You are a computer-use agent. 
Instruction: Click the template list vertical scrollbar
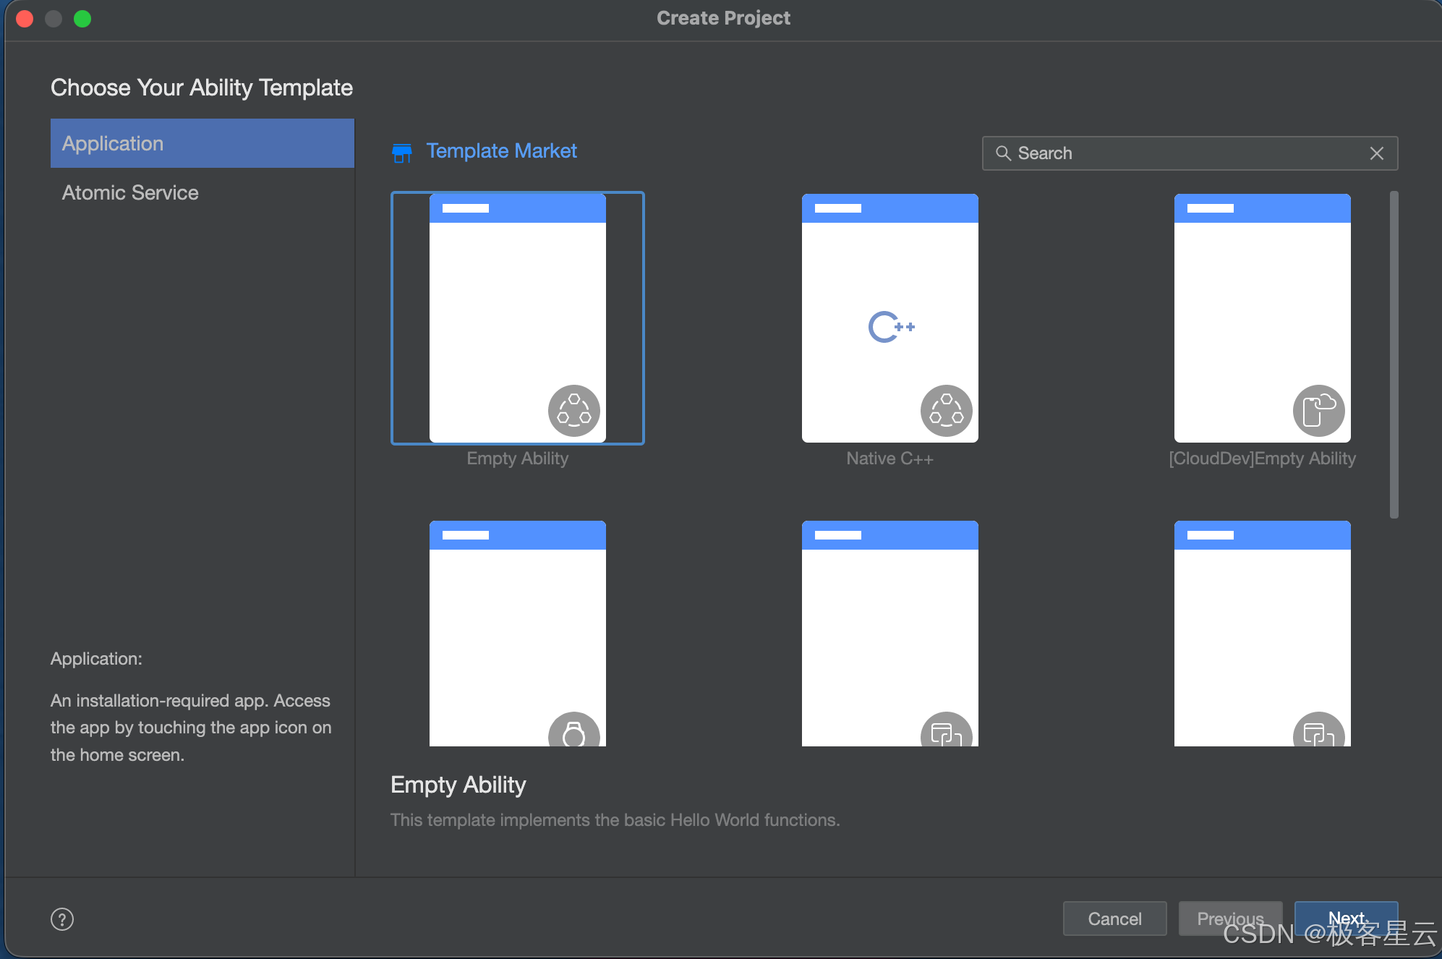(x=1394, y=354)
